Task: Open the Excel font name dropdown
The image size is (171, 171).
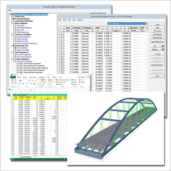Action: (28, 81)
